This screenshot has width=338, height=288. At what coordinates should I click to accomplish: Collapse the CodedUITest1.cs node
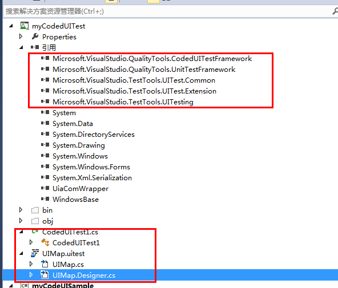click(21, 232)
